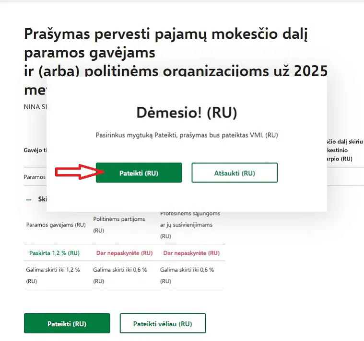
Task: Click Dar nepaskyrėte under Politinėms partijoms
Action: tap(124, 253)
